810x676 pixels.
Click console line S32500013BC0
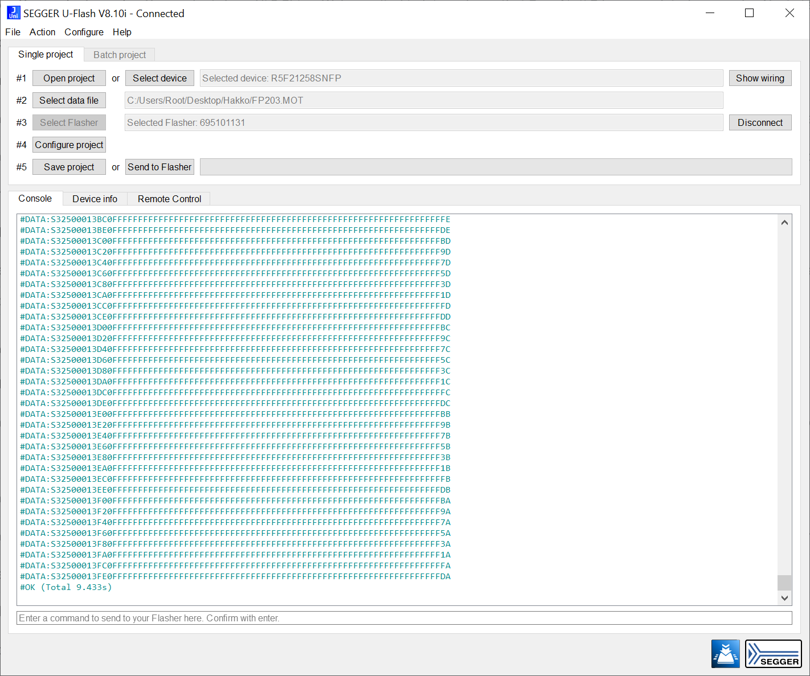235,219
